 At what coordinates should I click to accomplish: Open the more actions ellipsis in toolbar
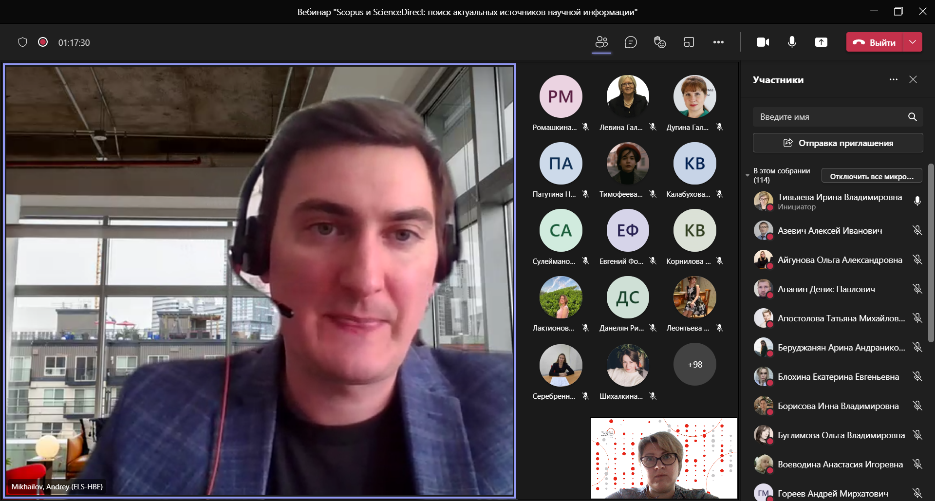tap(718, 42)
